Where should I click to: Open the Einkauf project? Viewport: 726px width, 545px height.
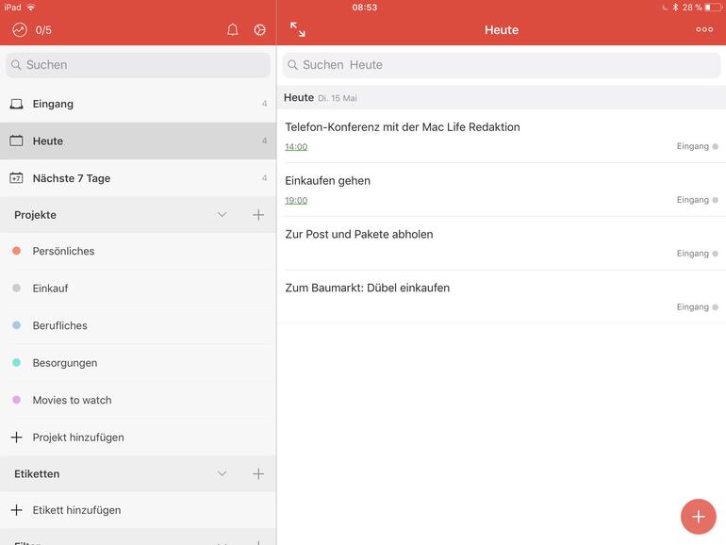[x=138, y=288]
